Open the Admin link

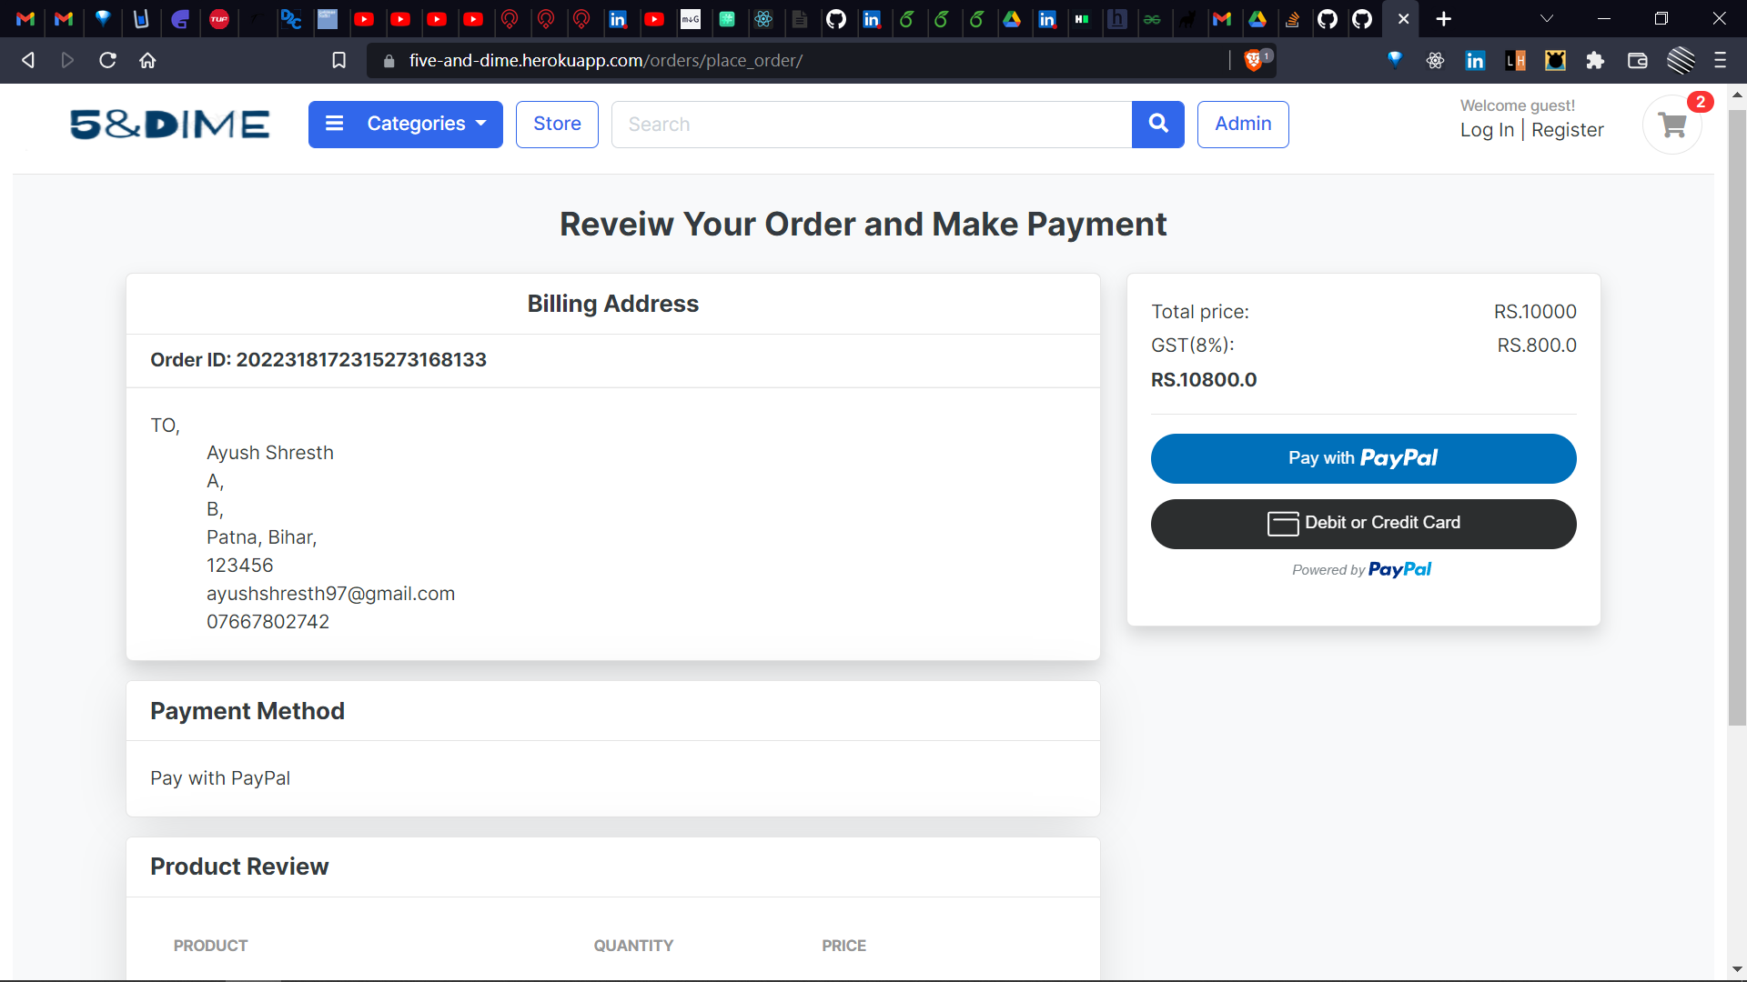pos(1243,124)
